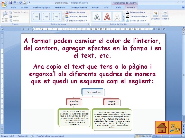185x138 pixels.
Task: Click Español (alfab. internacional) language
Action: coord(50,136)
